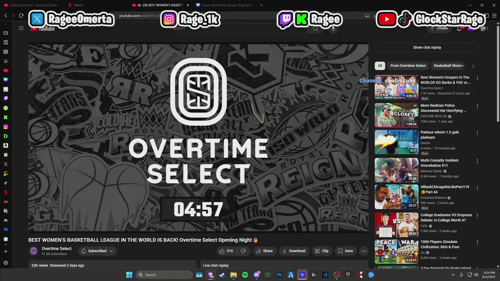Screen dimensions: 500x281
Task: Open College Graduates VS Dropouts thumbnail
Action: point(396,225)
